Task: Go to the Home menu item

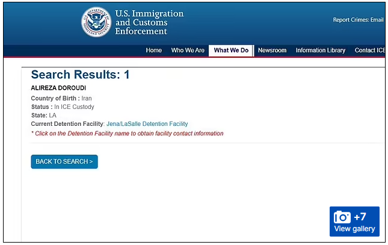Action: 154,51
